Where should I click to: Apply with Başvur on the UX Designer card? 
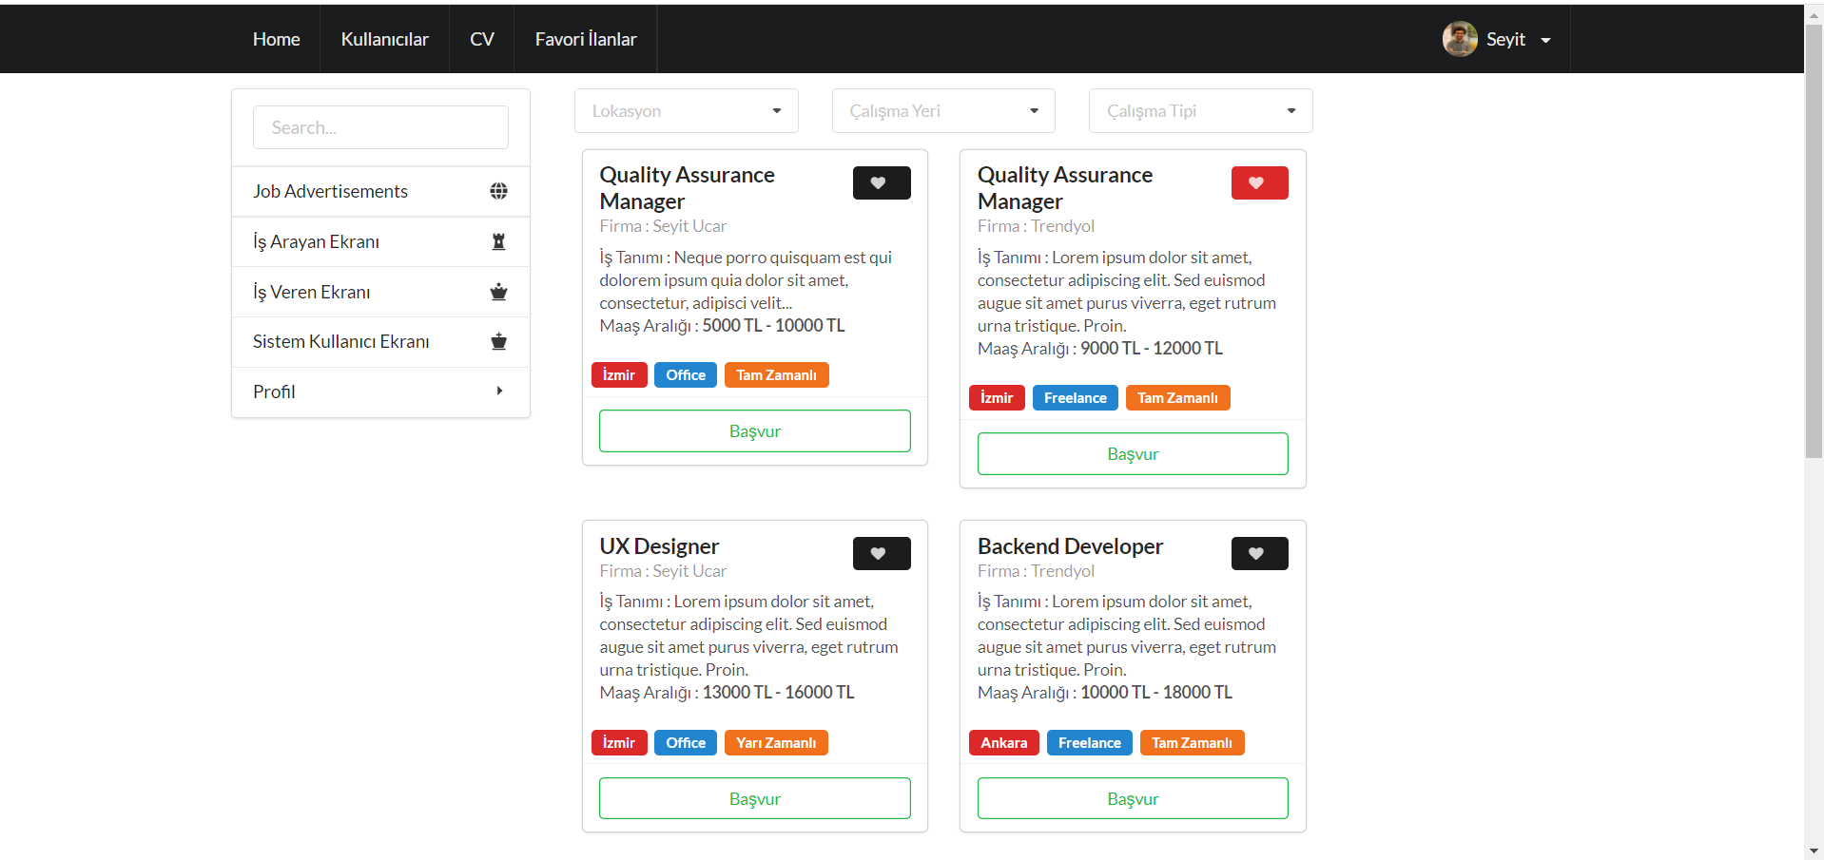pos(754,798)
